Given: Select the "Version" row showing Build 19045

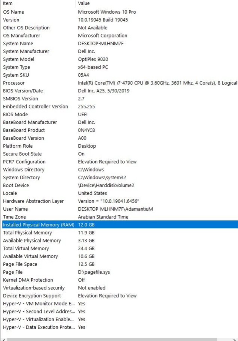Looking at the screenshot, I should (x=120, y=20).
